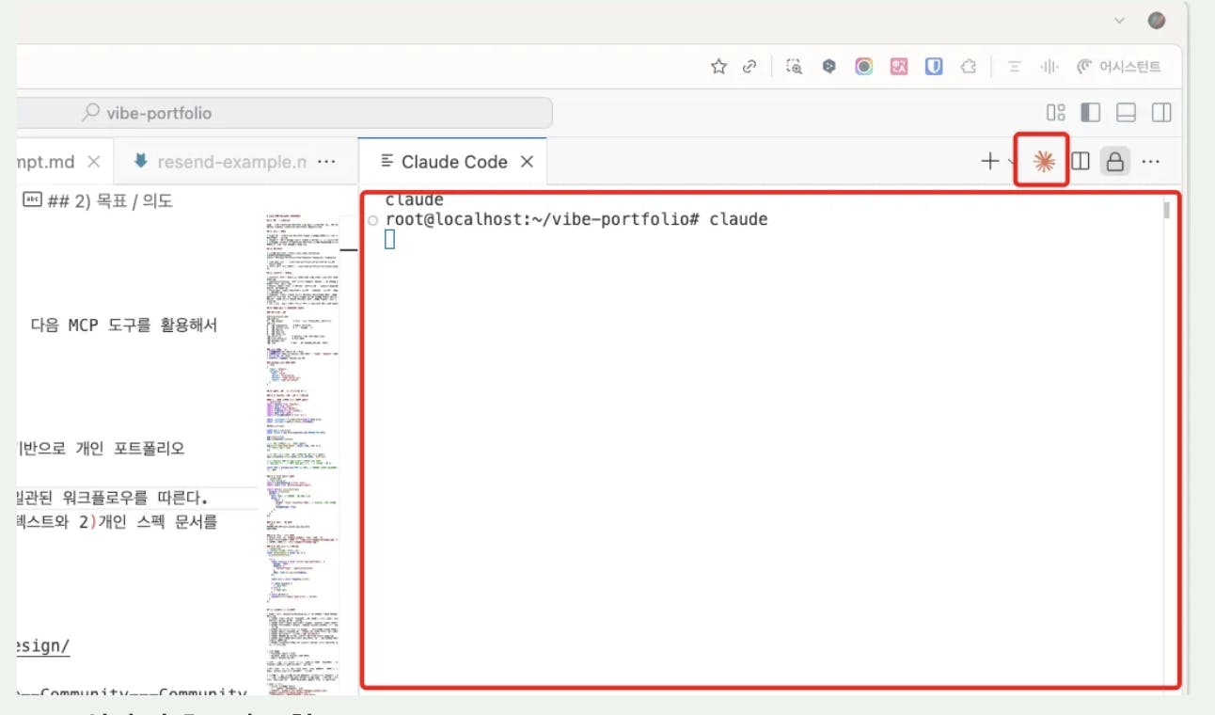The image size is (1215, 715).
Task: Open the browser extensions puzzle icon
Action: [969, 67]
